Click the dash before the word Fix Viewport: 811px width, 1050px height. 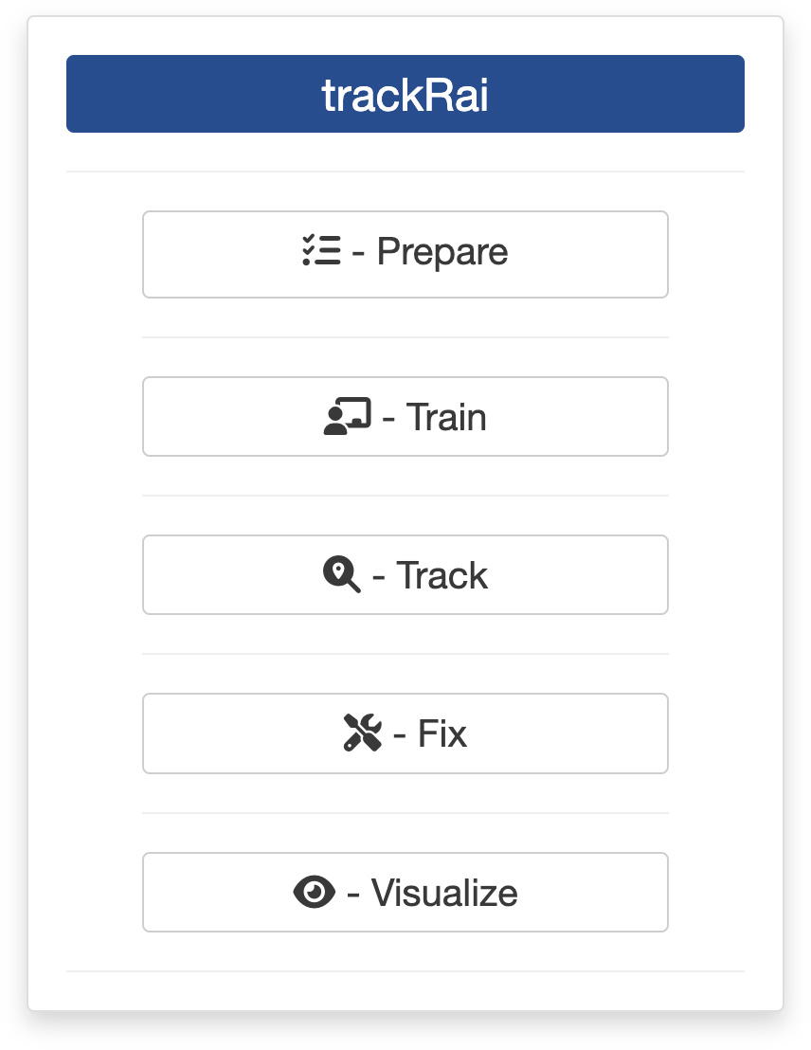tap(400, 735)
